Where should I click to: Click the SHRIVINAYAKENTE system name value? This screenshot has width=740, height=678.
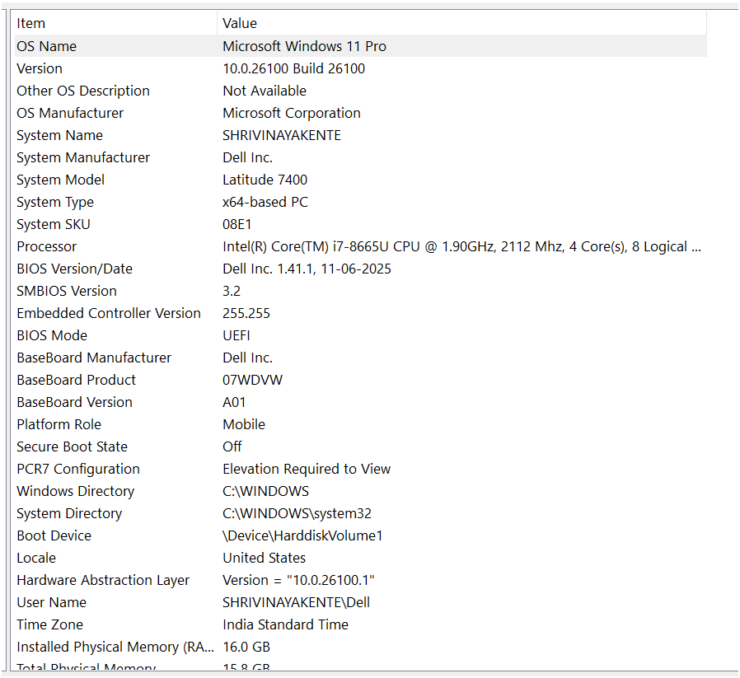coord(282,135)
